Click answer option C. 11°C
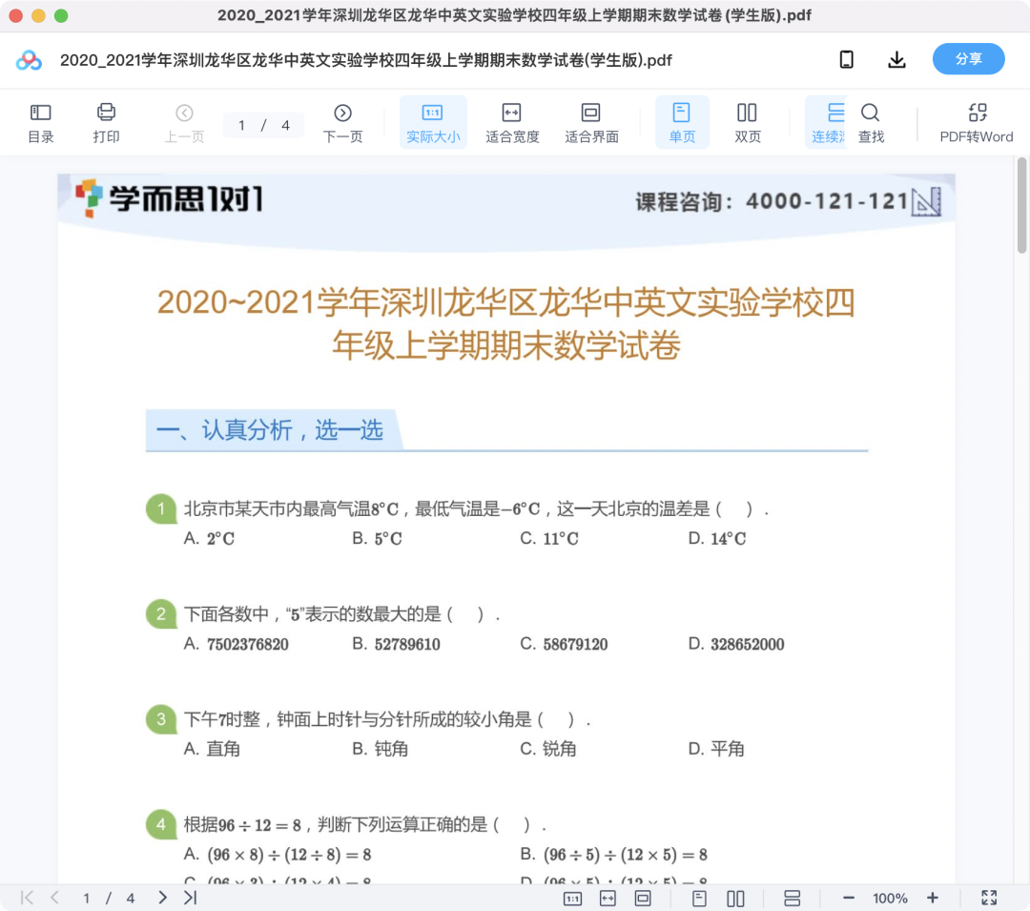Screen dimensions: 1030x911 [x=549, y=539]
